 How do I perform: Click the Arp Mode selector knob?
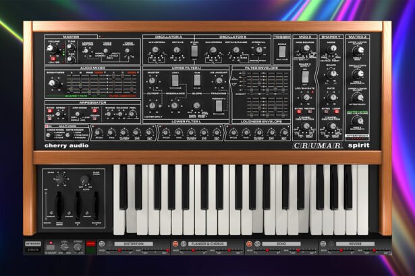click(78, 114)
